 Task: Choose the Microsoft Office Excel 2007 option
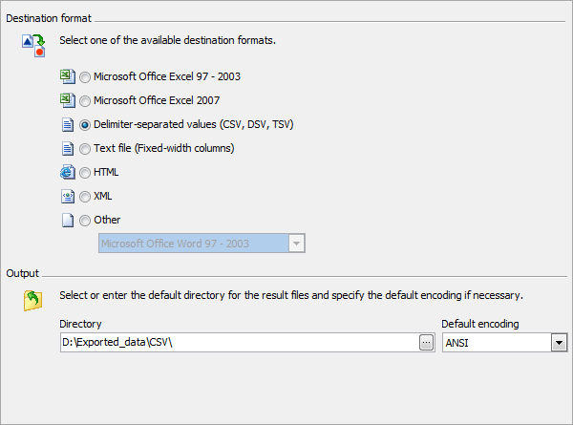pos(86,101)
